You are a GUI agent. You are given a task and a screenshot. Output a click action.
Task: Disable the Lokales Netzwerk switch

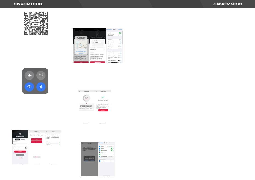(112, 150)
